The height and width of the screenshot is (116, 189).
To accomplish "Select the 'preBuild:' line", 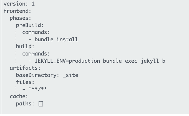I will coord(30,25).
